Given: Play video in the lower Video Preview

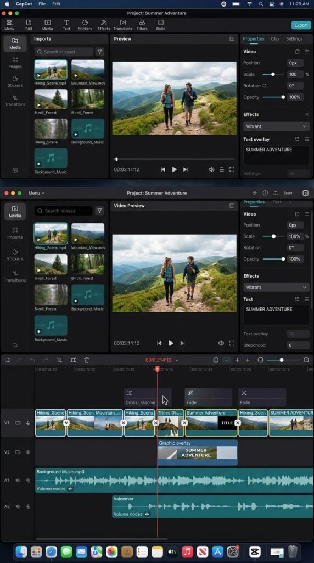Looking at the screenshot, I should pos(171,343).
